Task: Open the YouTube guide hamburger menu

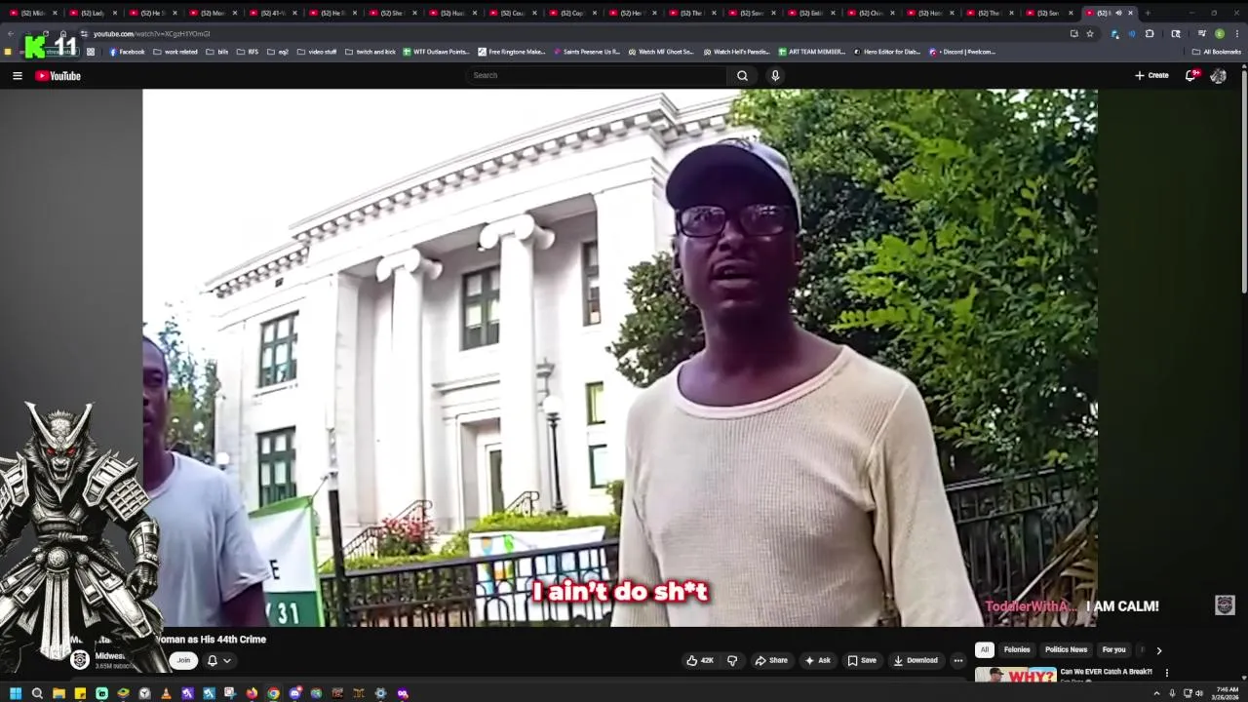Action: click(x=17, y=75)
